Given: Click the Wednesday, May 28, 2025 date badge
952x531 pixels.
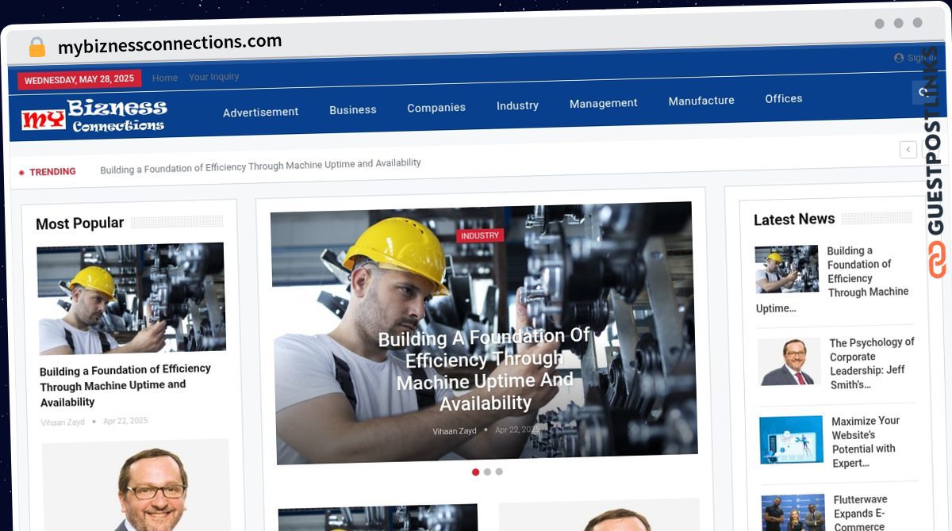Looking at the screenshot, I should (79, 79).
